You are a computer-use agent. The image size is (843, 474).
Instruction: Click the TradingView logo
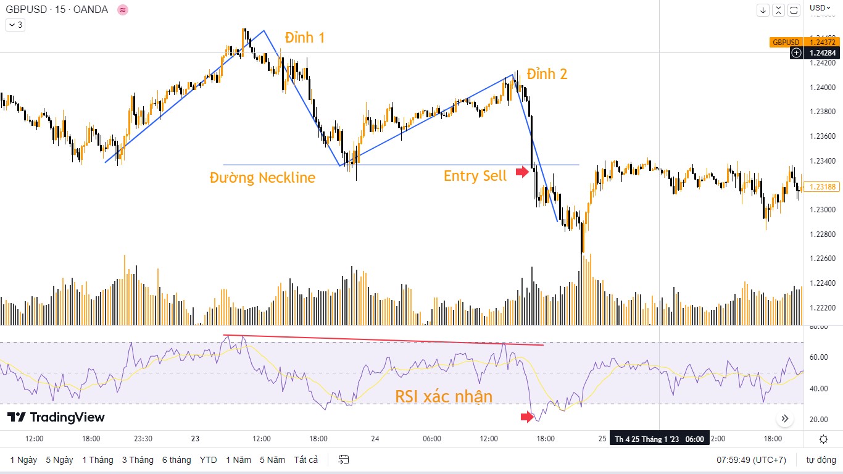[x=56, y=417]
